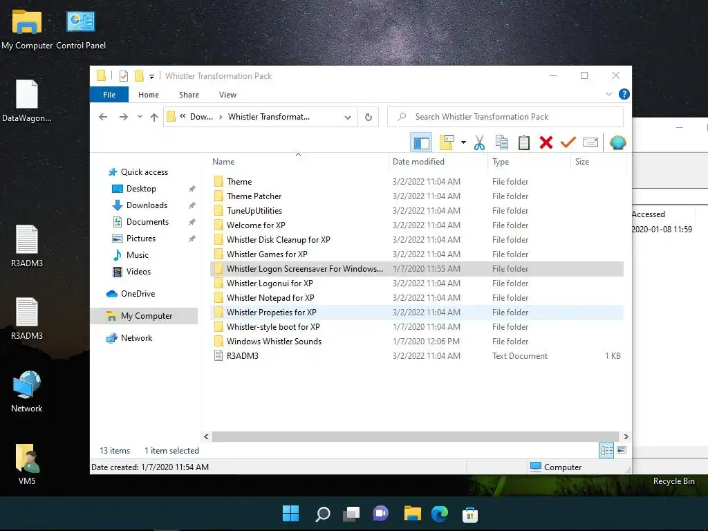Click the orange checkmark Properties icon
Image resolution: width=708 pixels, height=531 pixels.
pos(568,142)
